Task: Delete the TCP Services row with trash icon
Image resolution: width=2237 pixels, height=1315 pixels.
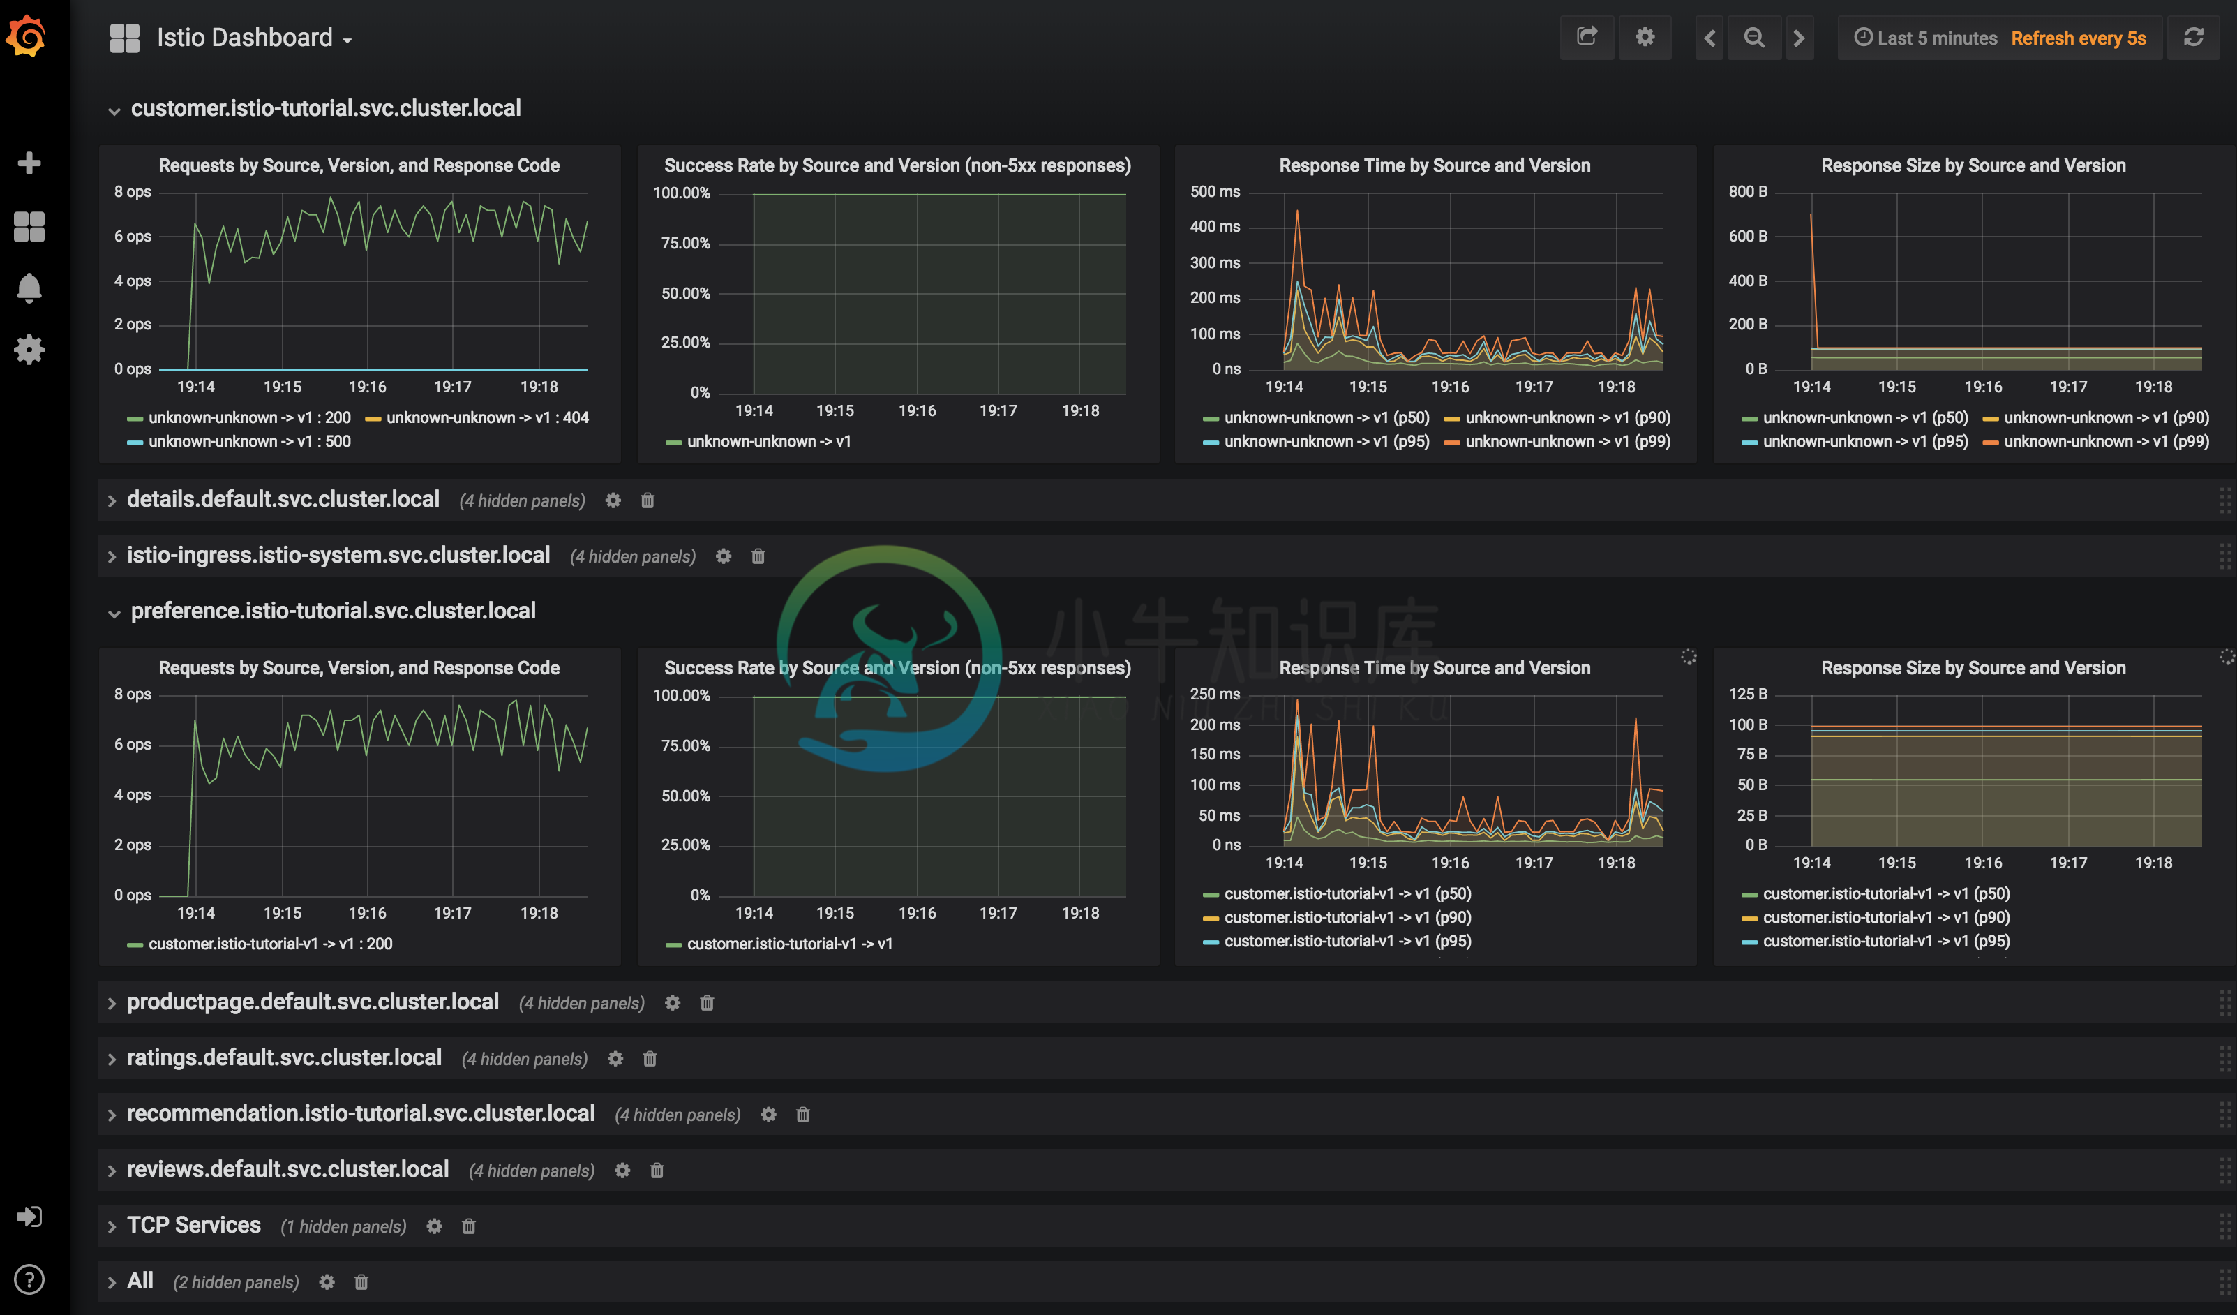Action: coord(469,1227)
